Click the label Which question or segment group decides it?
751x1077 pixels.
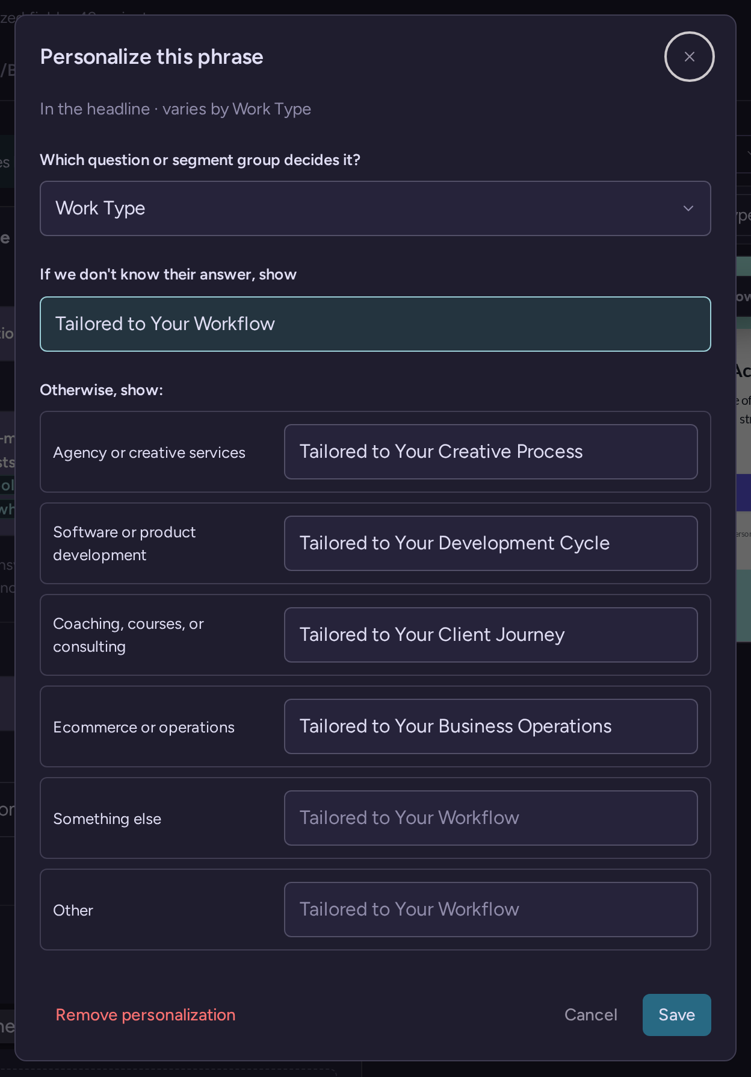[x=200, y=160]
